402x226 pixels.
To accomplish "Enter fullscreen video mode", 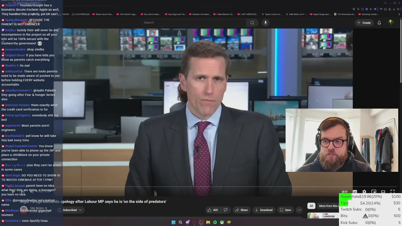I will [x=393, y=192].
